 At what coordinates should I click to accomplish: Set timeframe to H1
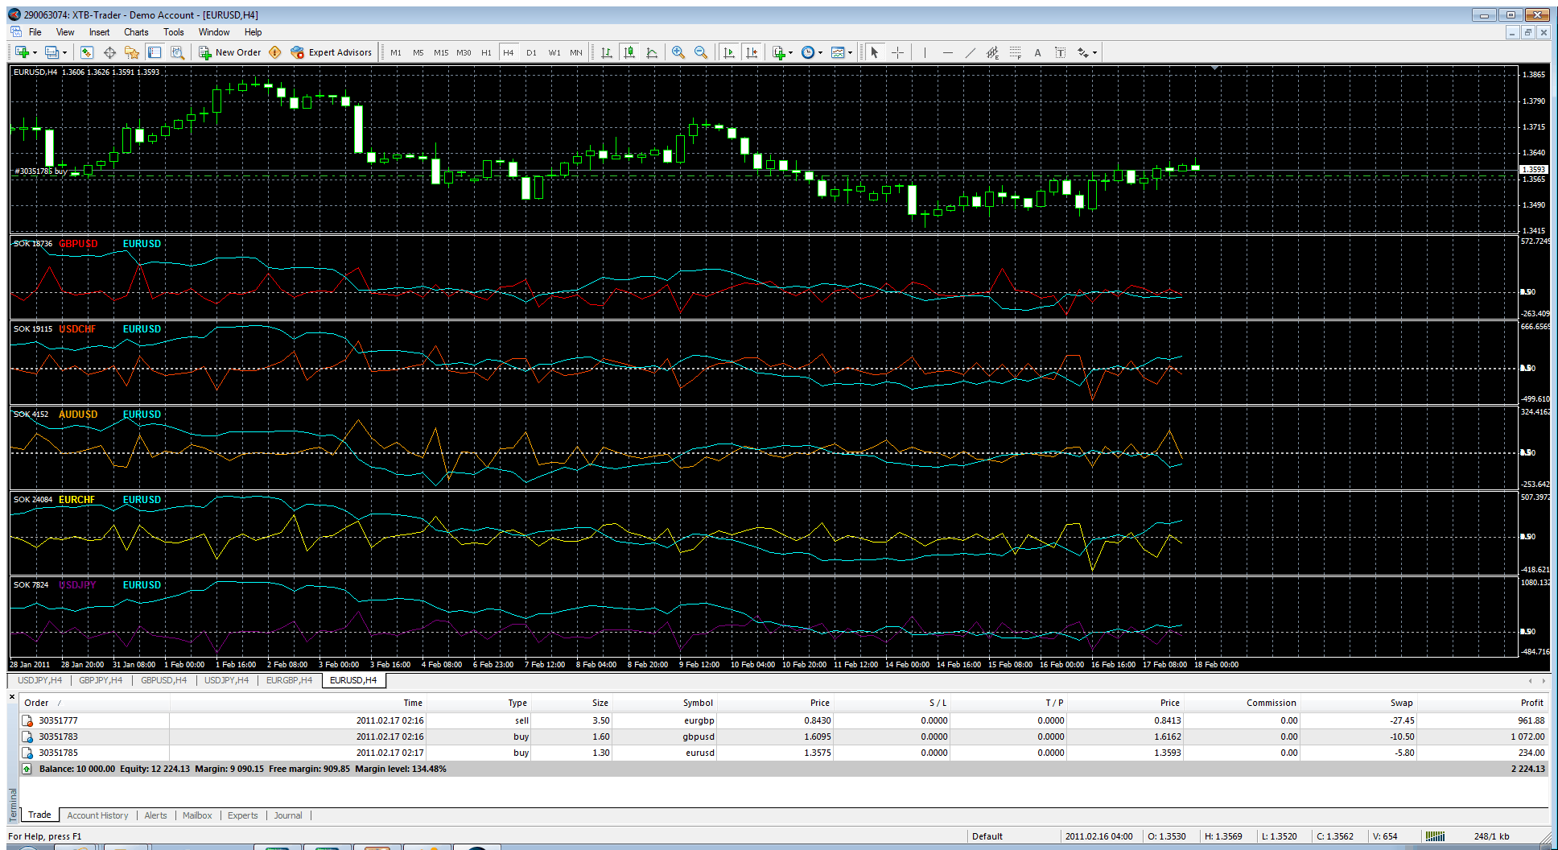pos(486,52)
